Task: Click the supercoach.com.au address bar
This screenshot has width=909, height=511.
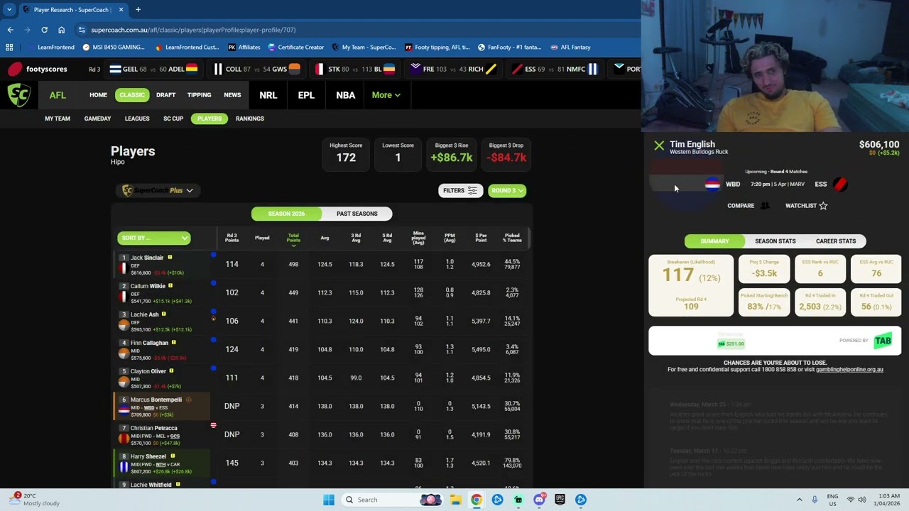Action: click(x=355, y=30)
